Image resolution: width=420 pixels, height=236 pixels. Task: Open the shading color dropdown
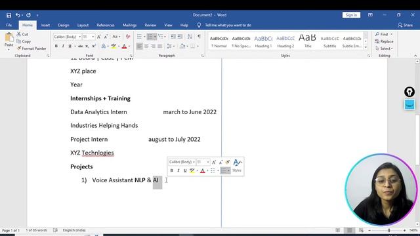click(187, 47)
